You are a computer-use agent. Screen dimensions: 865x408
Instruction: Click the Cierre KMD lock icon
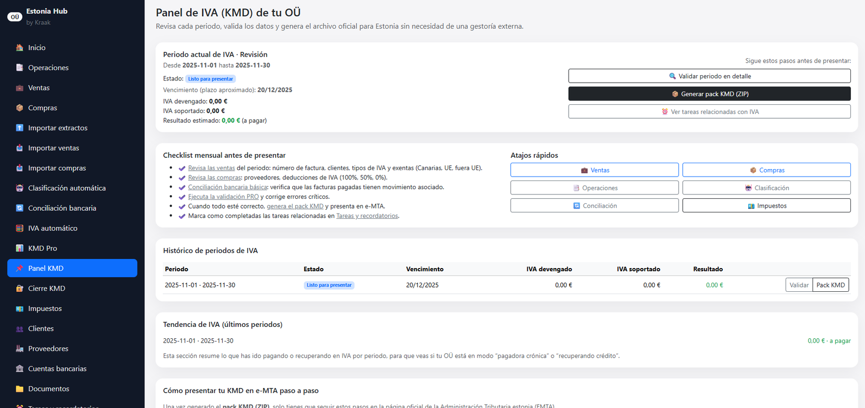(x=19, y=289)
